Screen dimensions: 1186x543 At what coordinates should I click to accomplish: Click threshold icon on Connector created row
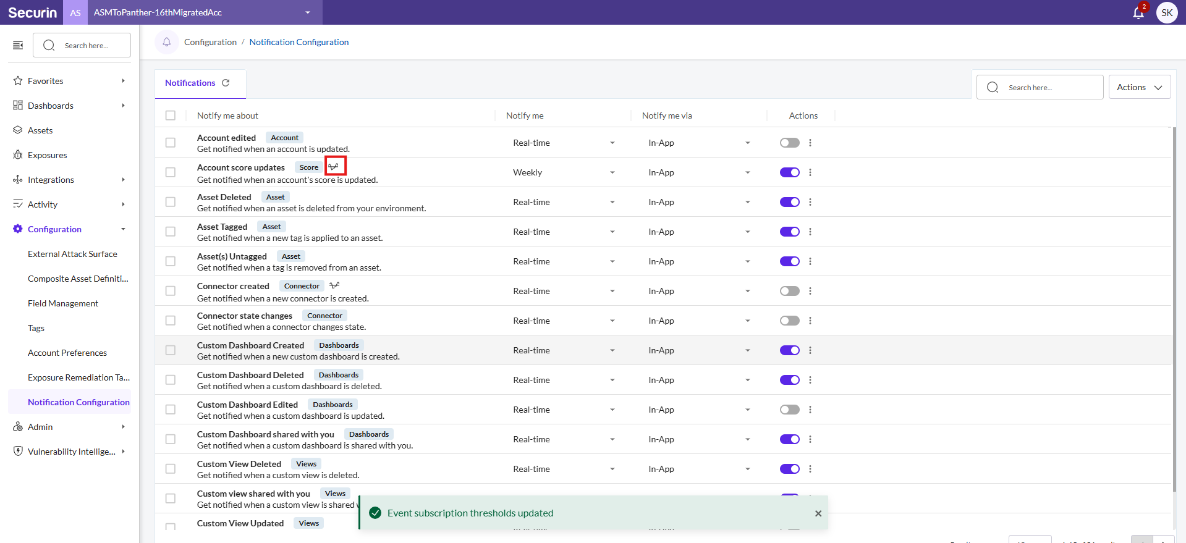coord(334,285)
